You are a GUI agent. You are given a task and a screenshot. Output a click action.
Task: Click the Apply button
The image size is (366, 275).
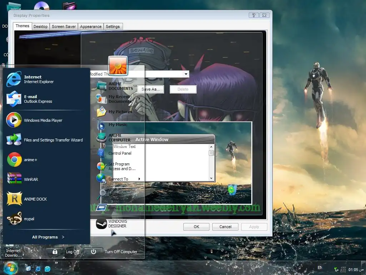click(x=254, y=227)
